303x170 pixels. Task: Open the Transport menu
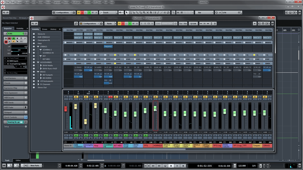(57, 2)
